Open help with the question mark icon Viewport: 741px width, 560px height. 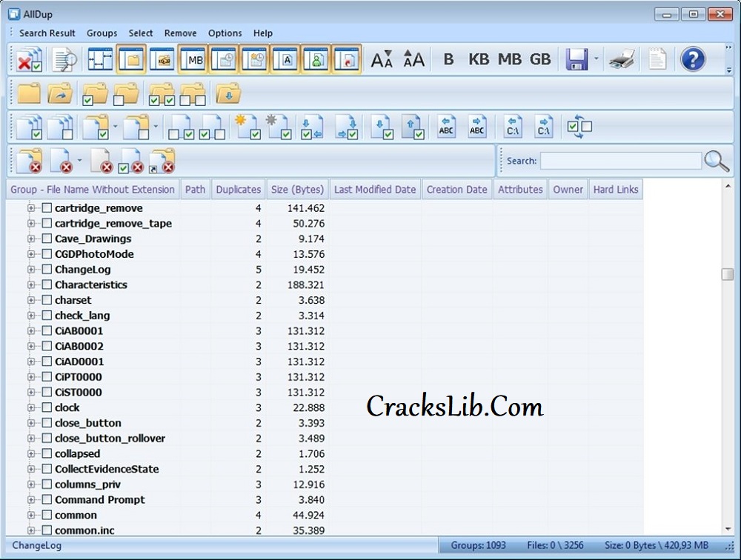click(x=693, y=59)
